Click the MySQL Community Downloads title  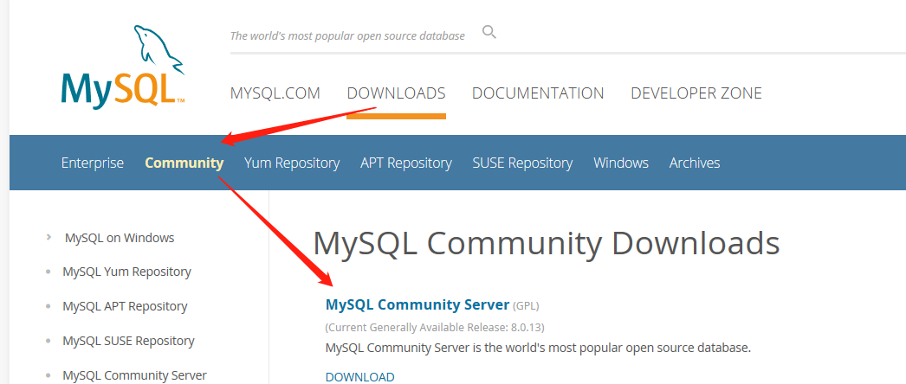coord(546,244)
